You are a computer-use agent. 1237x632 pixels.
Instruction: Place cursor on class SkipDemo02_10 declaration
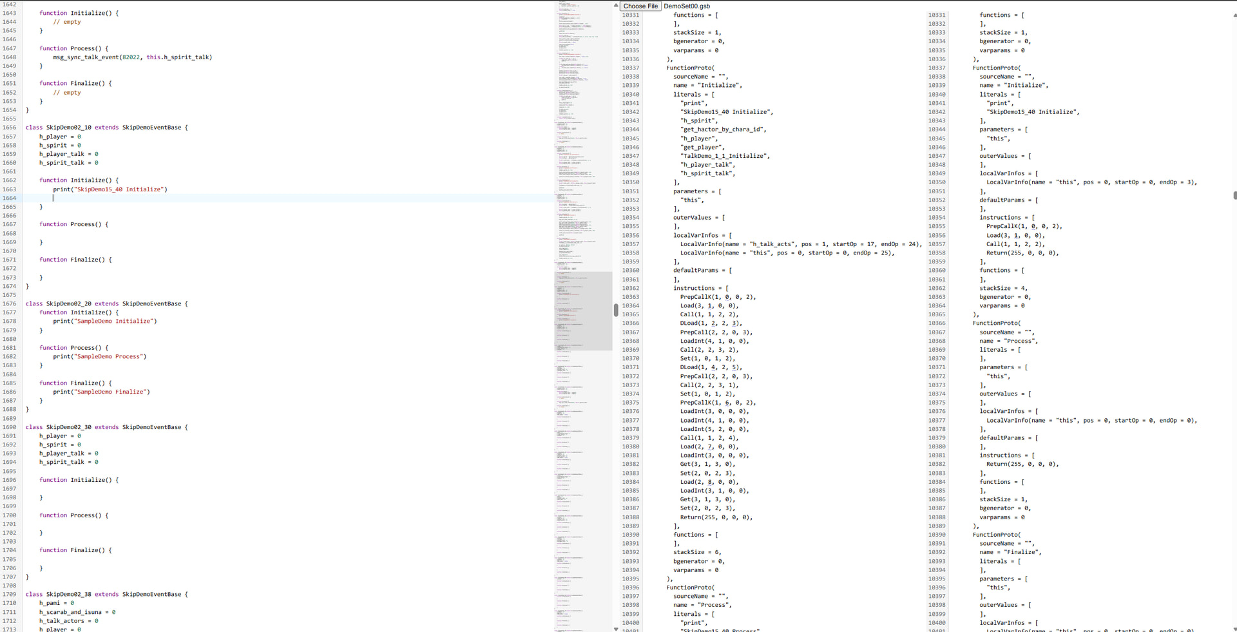click(x=106, y=128)
